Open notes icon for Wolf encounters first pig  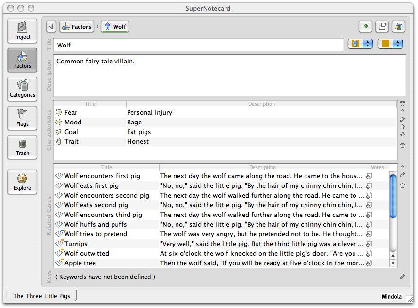369,176
